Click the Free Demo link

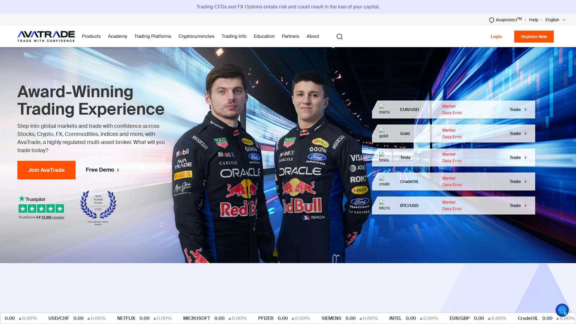pyautogui.click(x=102, y=170)
